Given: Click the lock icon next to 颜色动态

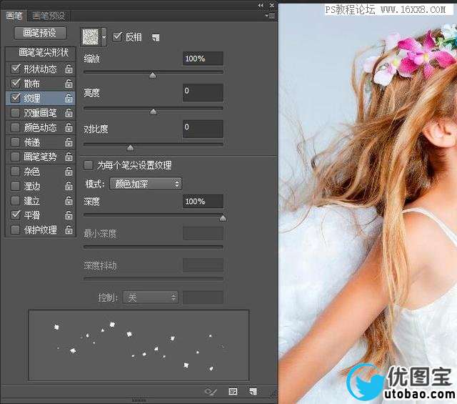Looking at the screenshot, I should coord(69,127).
